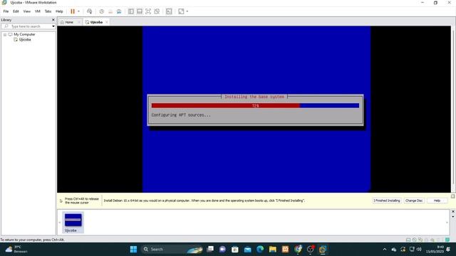Show the console view icon

(169, 11)
